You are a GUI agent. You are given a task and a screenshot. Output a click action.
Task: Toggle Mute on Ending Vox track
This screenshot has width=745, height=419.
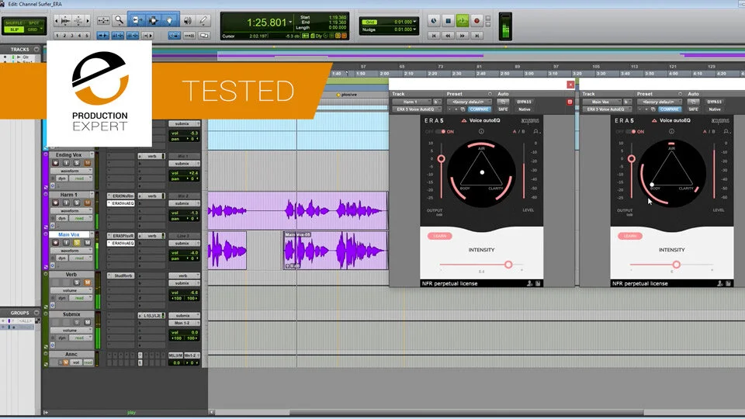(x=88, y=163)
